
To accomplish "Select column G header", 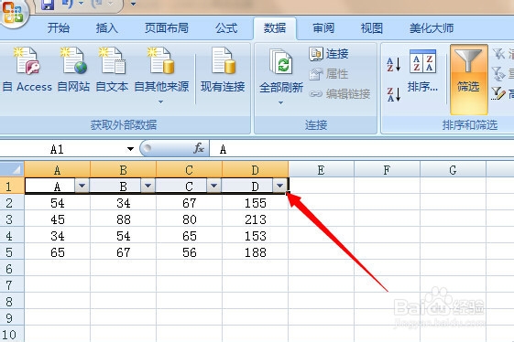I will point(453,170).
